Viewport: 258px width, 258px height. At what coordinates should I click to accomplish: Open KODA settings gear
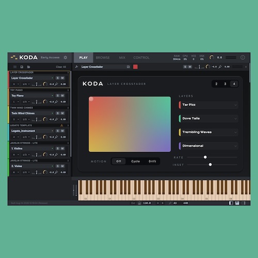tap(66, 57)
